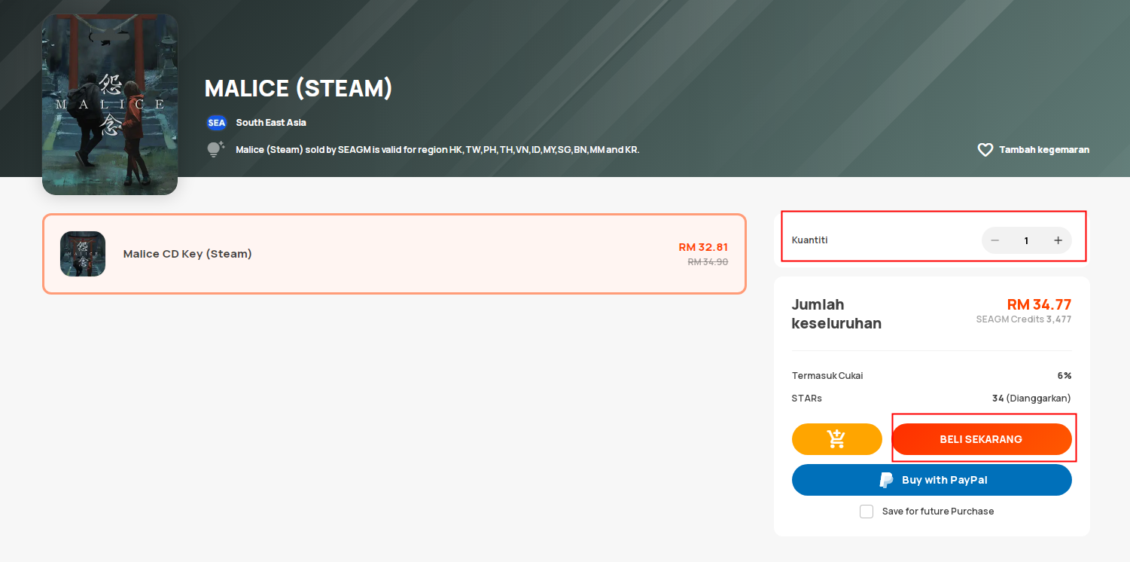Click the heart favorite icon
1130x562 pixels.
985,150
